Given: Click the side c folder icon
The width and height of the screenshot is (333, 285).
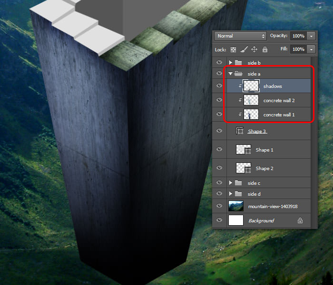Looking at the screenshot, I should click(x=238, y=182).
